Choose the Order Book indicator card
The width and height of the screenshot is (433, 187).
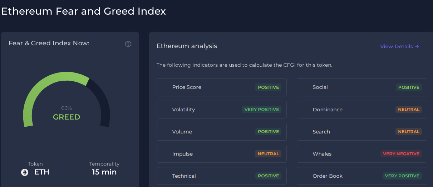[362, 176]
